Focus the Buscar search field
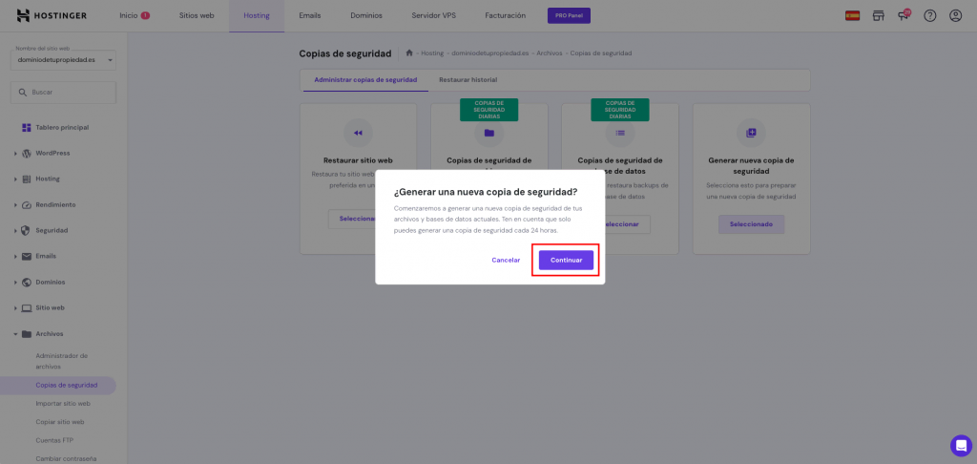Viewport: 977px width, 464px height. pyautogui.click(x=64, y=93)
